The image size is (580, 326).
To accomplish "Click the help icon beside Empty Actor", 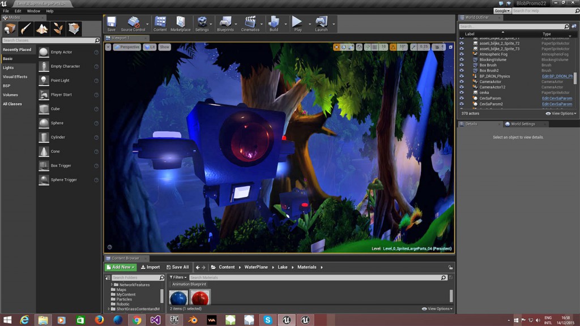I will 96,53.
